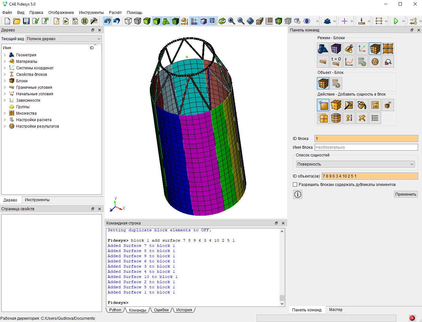
Task: Expand the Граничные условия tree node
Action: point(5,87)
